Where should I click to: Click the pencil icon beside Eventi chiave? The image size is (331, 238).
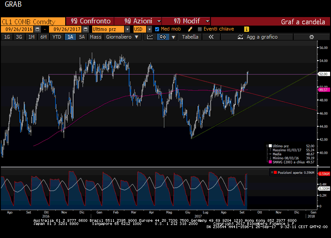pos(190,29)
